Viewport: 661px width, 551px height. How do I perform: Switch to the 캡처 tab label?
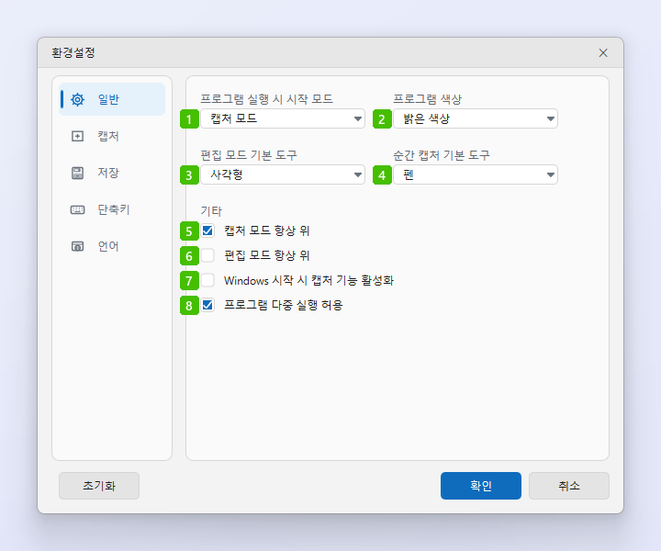click(108, 136)
